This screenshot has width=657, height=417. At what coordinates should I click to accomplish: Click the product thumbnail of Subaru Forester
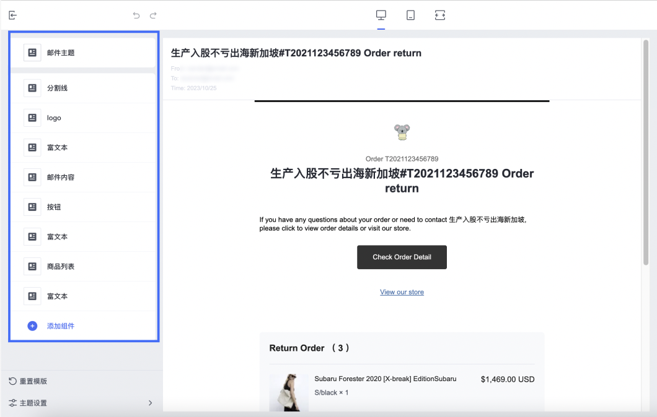pyautogui.click(x=289, y=393)
